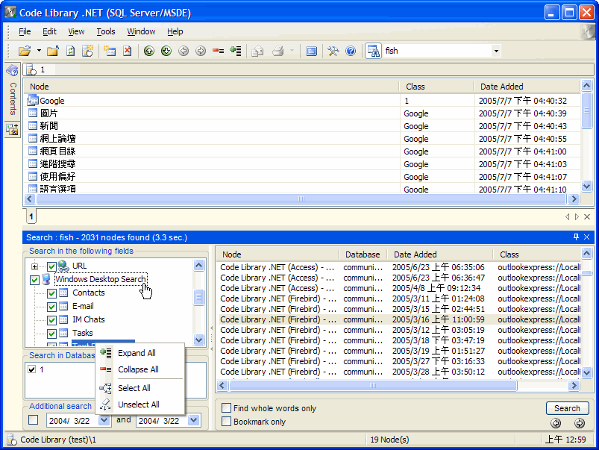The width and height of the screenshot is (599, 450).
Task: Uncheck the IM Chats checkbox
Action: pyautogui.click(x=51, y=320)
